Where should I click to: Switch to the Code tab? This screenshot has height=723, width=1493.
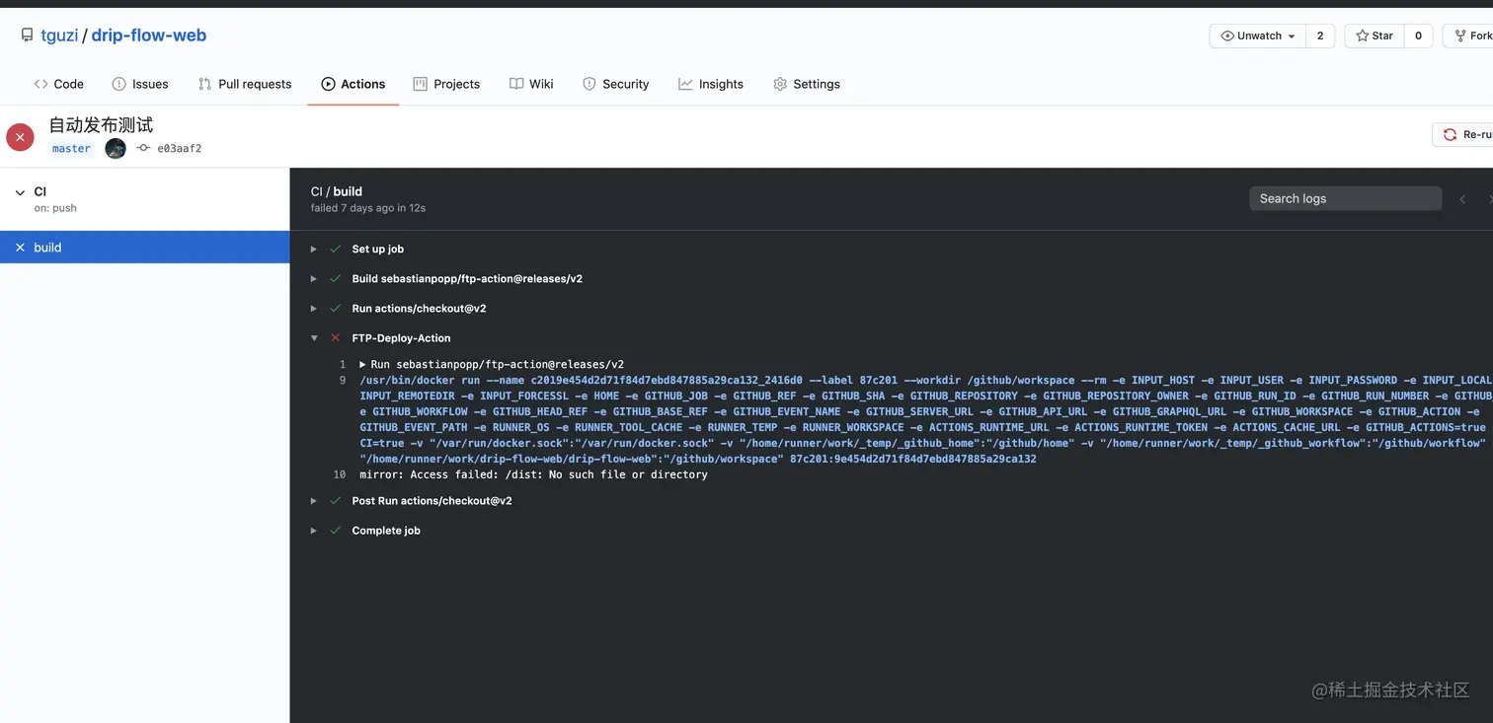[x=58, y=84]
